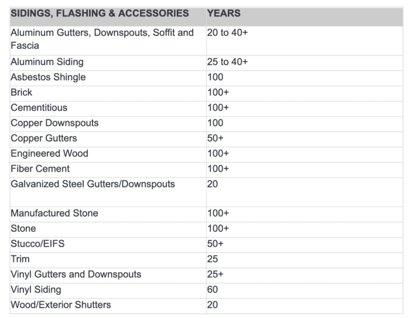Click the 25 to 40+ years value
This screenshot has width=413, height=318.
coord(227,62)
